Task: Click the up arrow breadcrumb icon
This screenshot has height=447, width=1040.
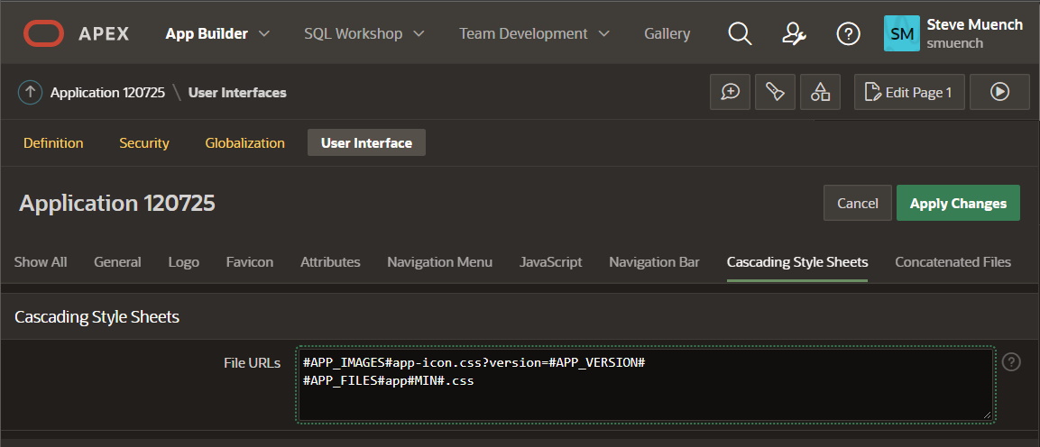Action: [31, 92]
